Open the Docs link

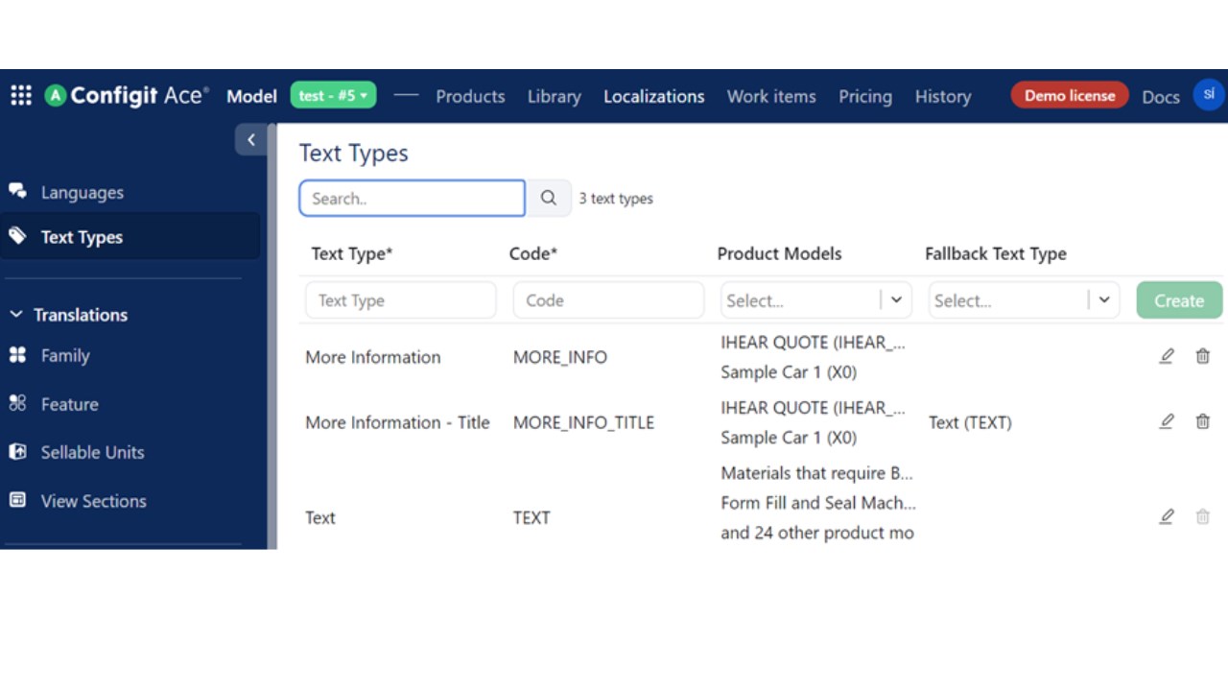(1160, 96)
